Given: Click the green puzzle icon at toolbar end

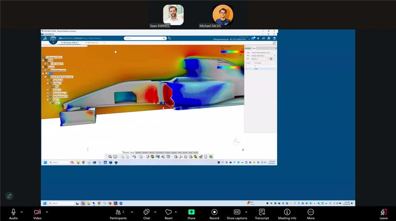Looking at the screenshot, I should coord(211,157).
